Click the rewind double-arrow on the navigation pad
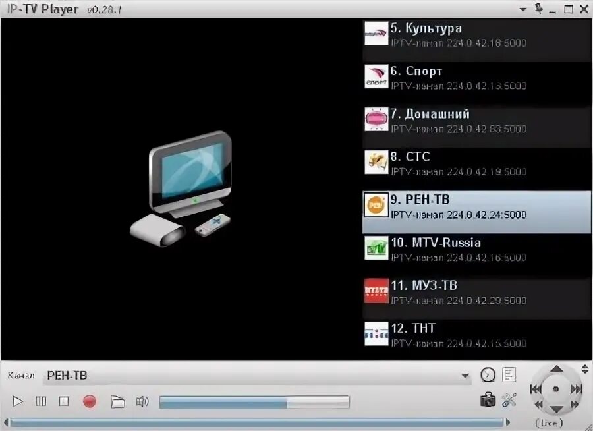Image resolution: width=593 pixels, height=431 pixels. coord(539,405)
